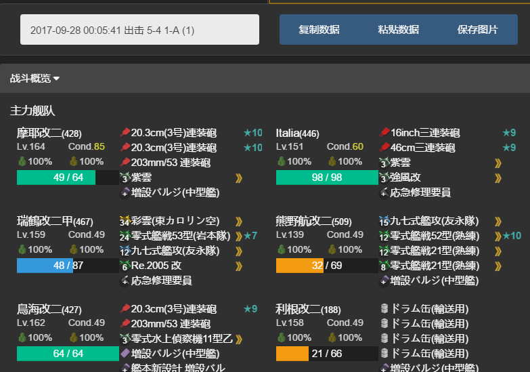Viewport: 530px width, 372px height.
Task: Click the 复制数据 button
Action: 319,30
